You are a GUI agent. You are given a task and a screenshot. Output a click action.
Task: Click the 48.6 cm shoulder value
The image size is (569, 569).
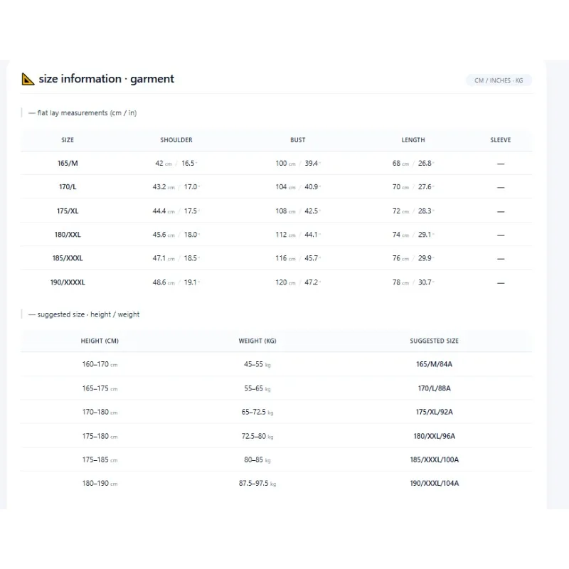pos(164,282)
